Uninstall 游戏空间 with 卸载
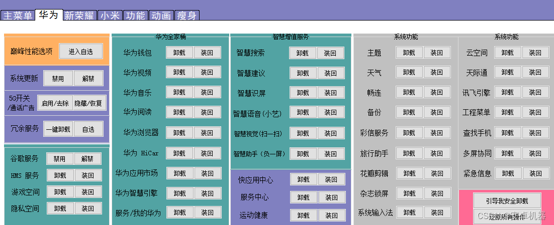The width and height of the screenshot is (554, 225). pos(60,192)
